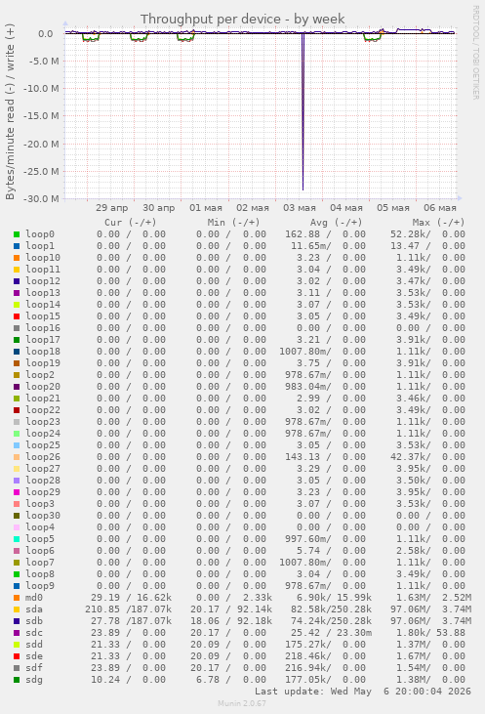Click the 'loop6' legend label
485x714 pixels.
40,551
